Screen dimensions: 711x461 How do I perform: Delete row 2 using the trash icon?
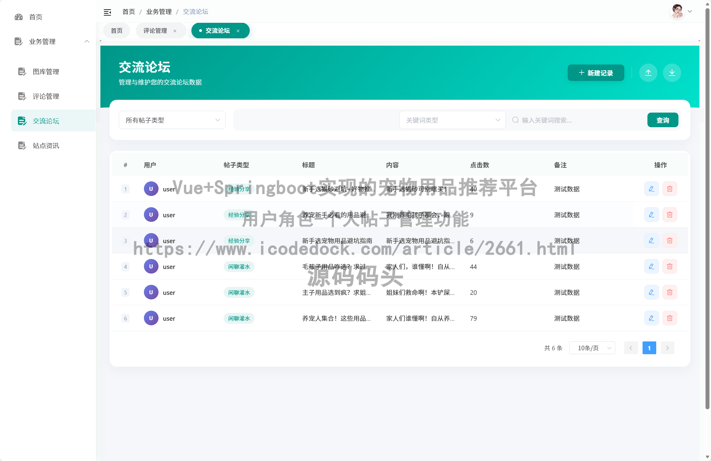(670, 215)
